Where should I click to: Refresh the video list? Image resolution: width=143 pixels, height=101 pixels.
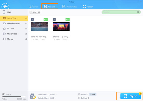pyautogui.click(x=88, y=6)
